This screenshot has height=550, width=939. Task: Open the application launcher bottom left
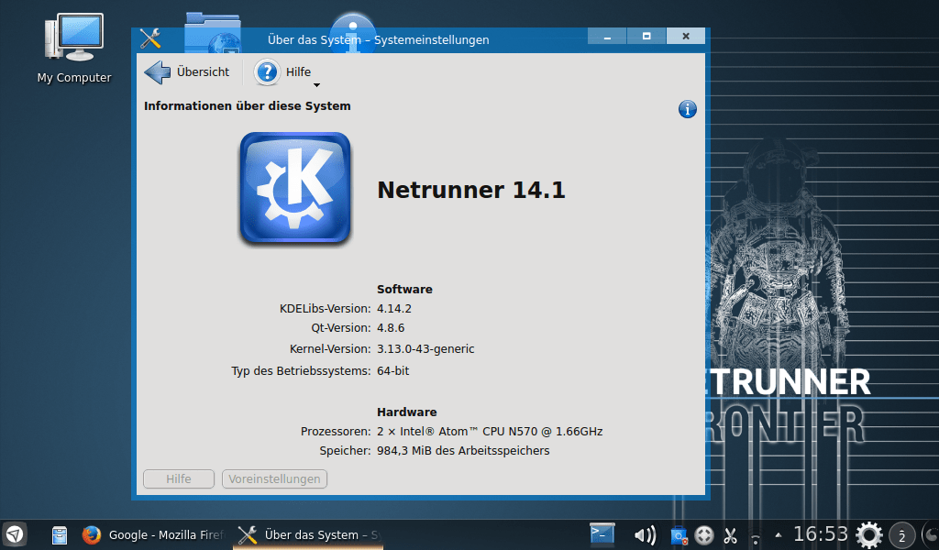(14, 534)
